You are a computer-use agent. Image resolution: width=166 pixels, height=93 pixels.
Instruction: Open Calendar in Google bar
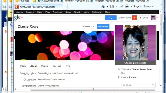[97, 12]
